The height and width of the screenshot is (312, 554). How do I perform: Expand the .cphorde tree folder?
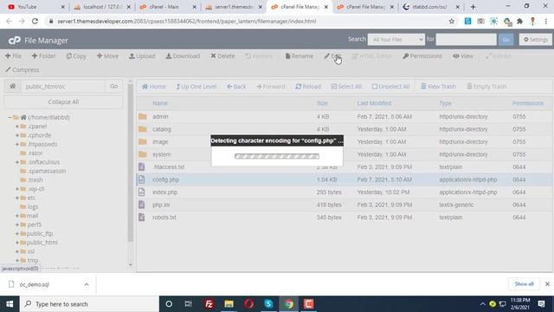17,135
